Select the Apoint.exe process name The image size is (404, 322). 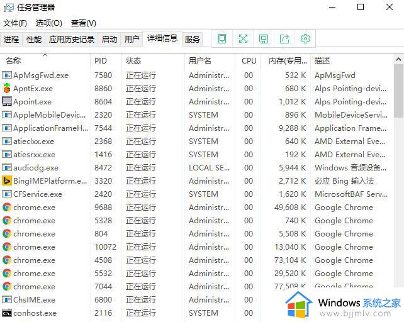tap(33, 102)
